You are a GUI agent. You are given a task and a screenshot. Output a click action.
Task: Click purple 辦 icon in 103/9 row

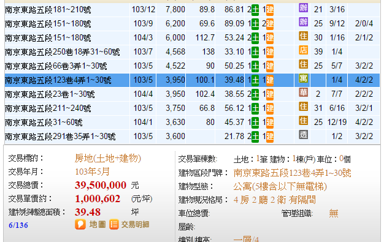(x=303, y=22)
